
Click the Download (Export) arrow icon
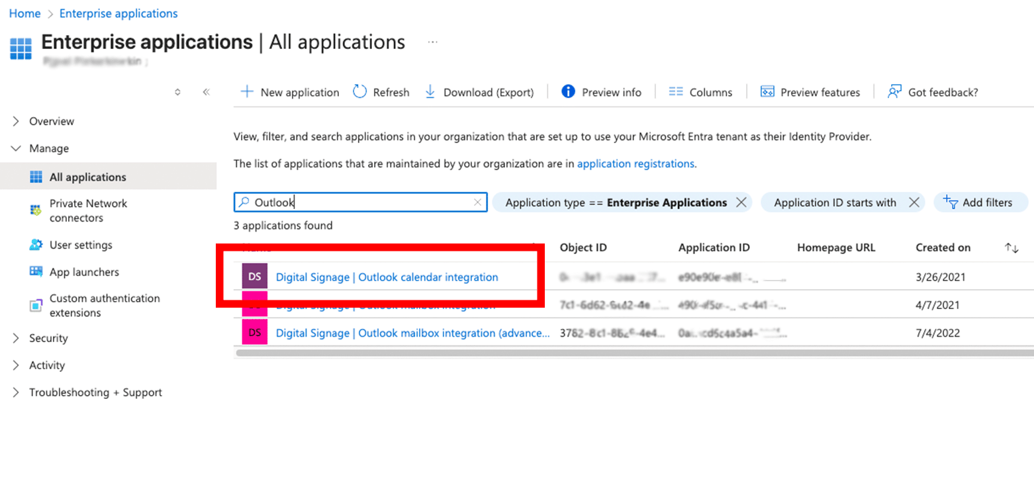[430, 92]
